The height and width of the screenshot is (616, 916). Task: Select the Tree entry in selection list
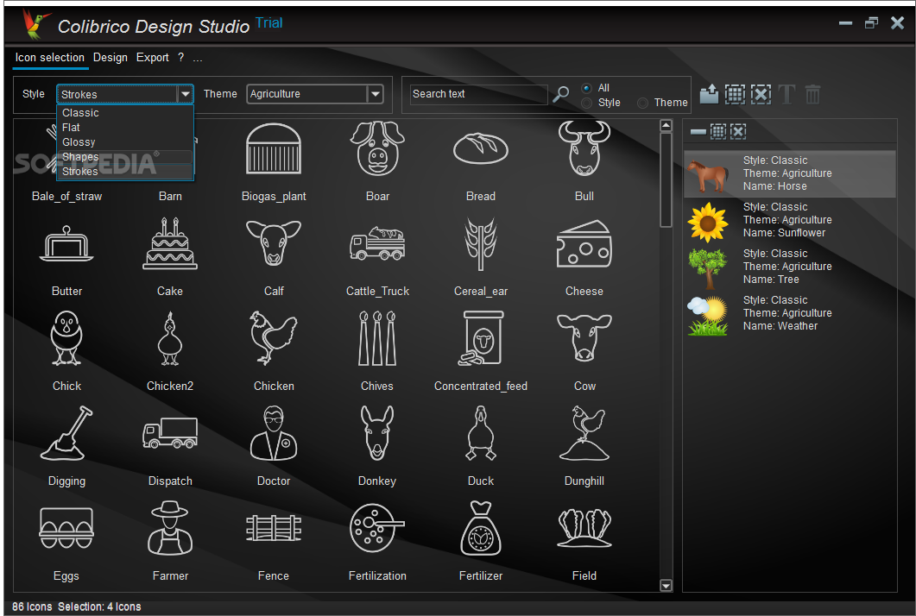point(790,267)
